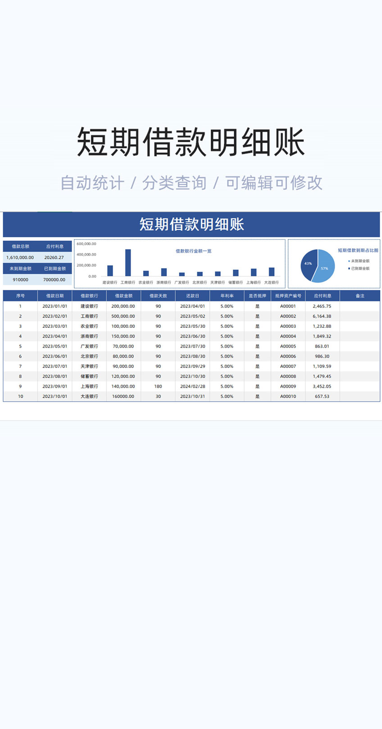Image resolution: width=382 pixels, height=729 pixels.
Task: Click the date cell 2023/01/01
Action: pyautogui.click(x=55, y=306)
